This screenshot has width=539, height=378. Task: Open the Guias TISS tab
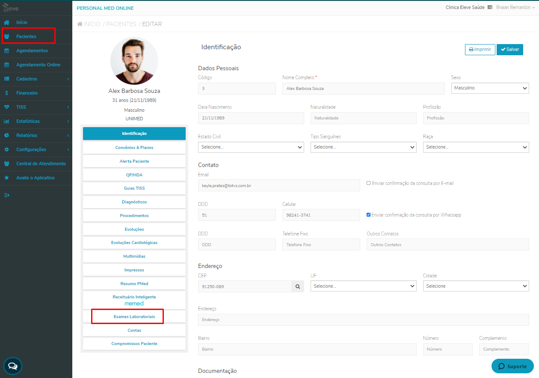(134, 188)
